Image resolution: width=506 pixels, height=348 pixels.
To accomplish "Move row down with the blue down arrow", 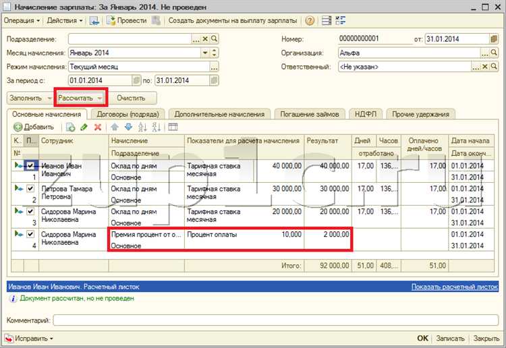I will [128, 127].
